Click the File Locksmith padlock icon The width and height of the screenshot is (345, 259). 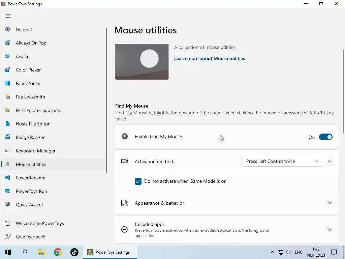coord(8,96)
